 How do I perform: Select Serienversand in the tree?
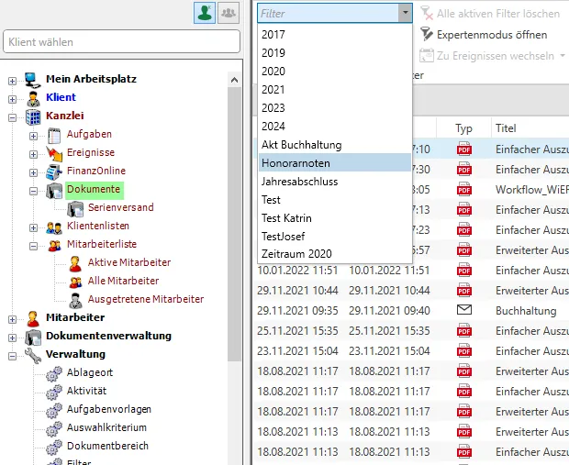[x=121, y=207]
